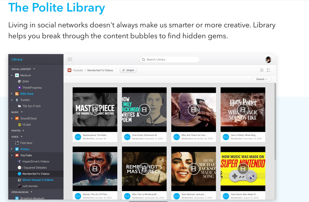Click the DHH avatar icon
This screenshot has height=202, width=309.
(x=19, y=81)
